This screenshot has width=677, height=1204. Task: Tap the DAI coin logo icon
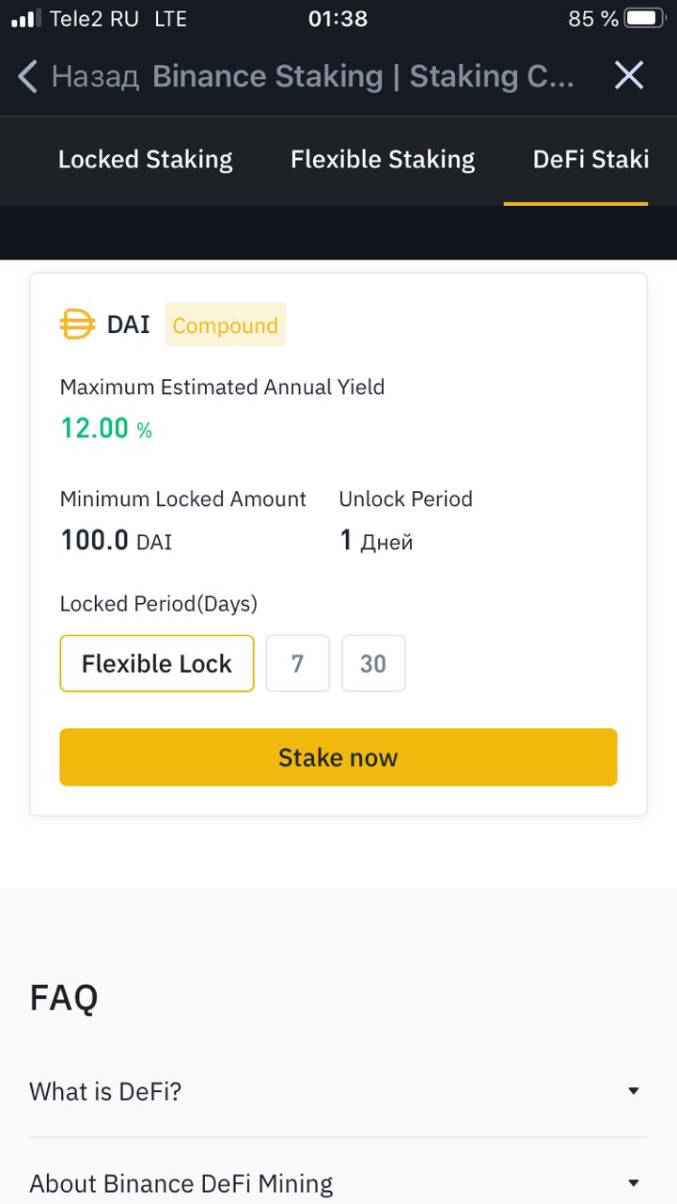click(77, 325)
